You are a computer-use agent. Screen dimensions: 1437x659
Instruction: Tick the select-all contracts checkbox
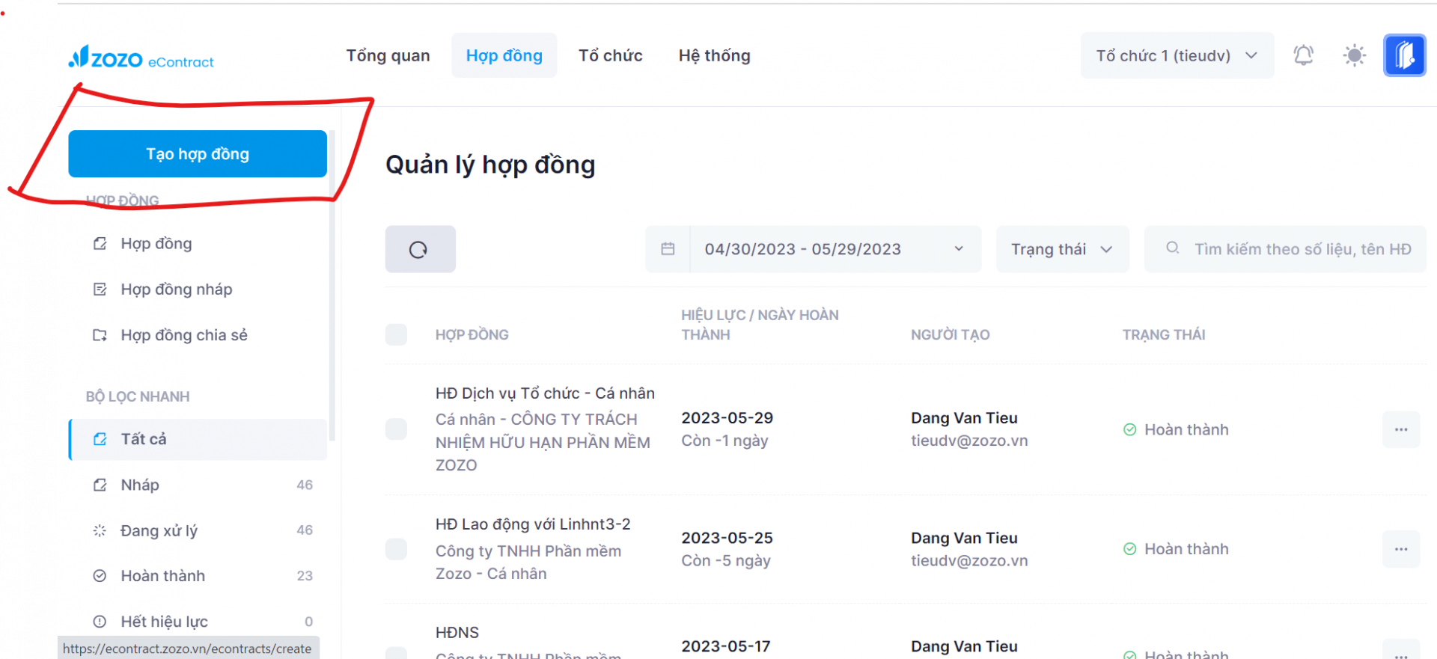[x=396, y=334]
